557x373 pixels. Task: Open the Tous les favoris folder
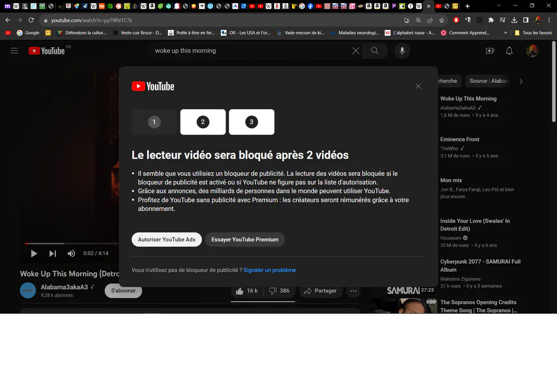tap(533, 33)
